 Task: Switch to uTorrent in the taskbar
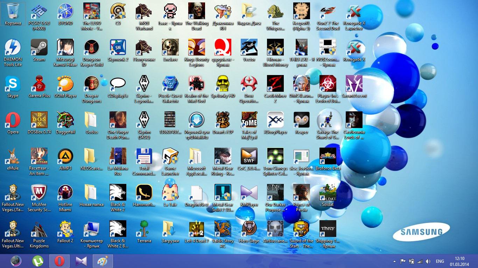pyautogui.click(x=38, y=261)
